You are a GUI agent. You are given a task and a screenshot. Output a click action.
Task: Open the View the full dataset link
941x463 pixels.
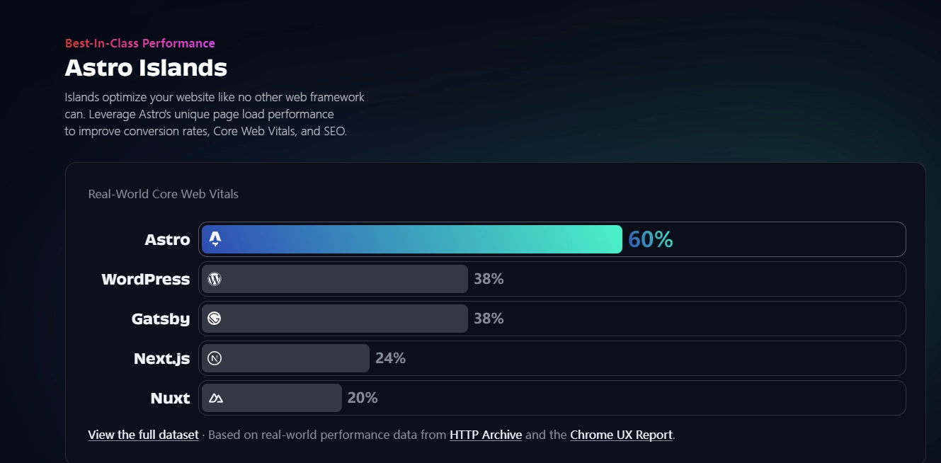point(143,435)
